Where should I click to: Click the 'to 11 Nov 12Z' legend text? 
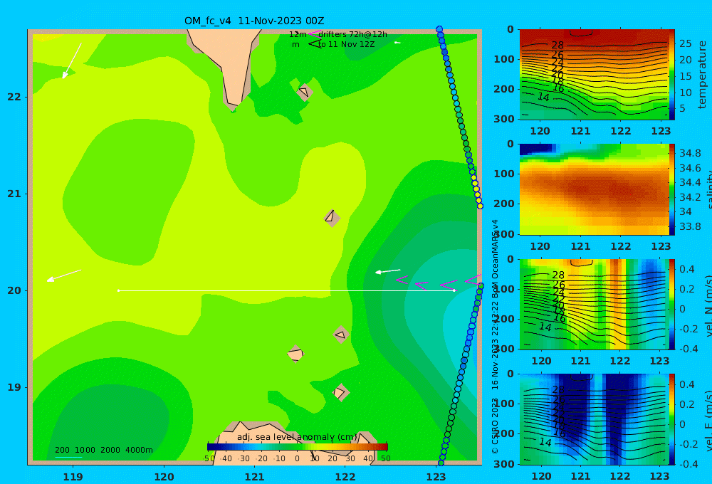tap(346, 45)
